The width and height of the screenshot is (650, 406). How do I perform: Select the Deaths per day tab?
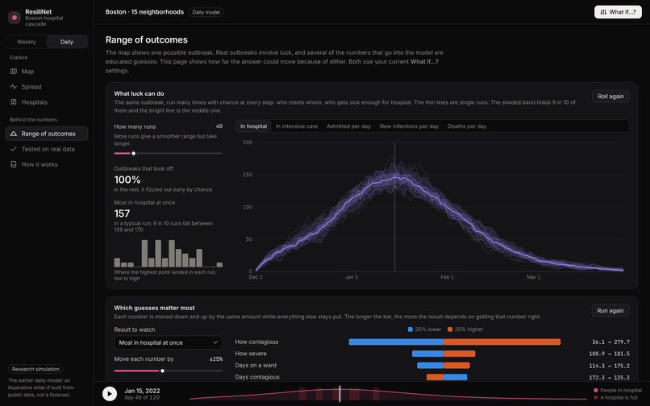click(x=467, y=126)
